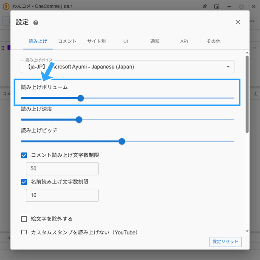Click the settings vertical scrollbar thumb
Image resolution: width=260 pixels, height=260 pixels.
click(x=247, y=94)
